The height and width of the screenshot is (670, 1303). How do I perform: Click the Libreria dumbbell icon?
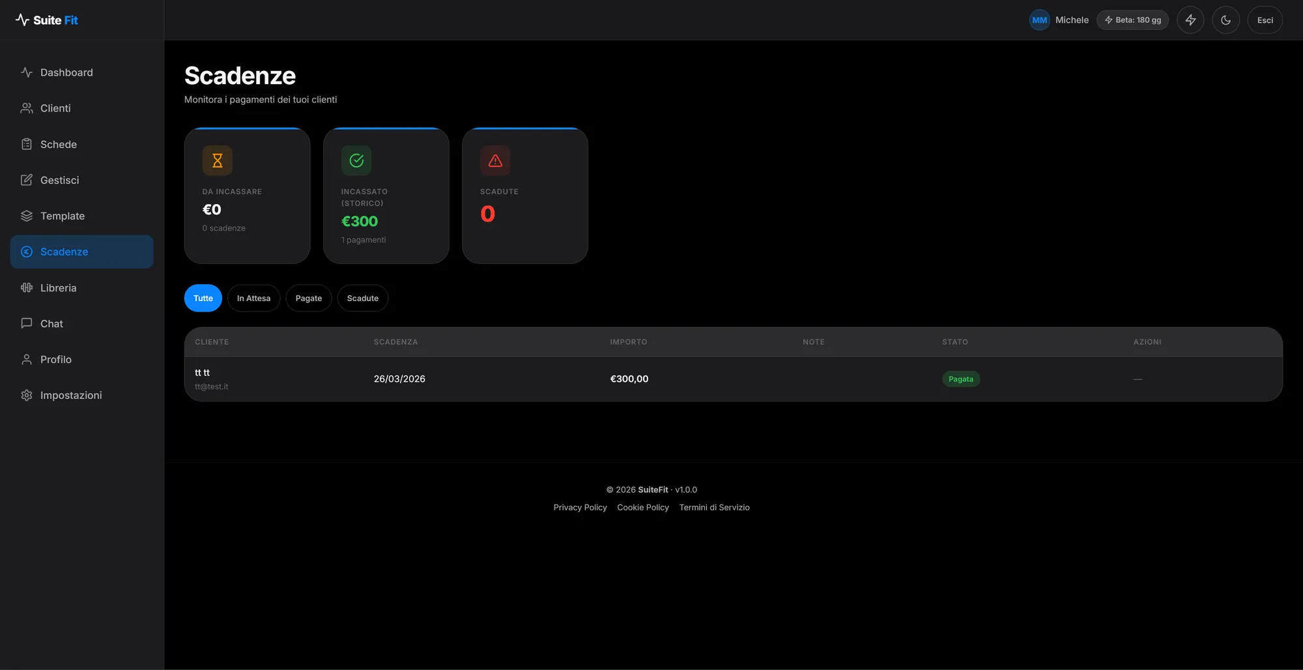[x=27, y=287]
